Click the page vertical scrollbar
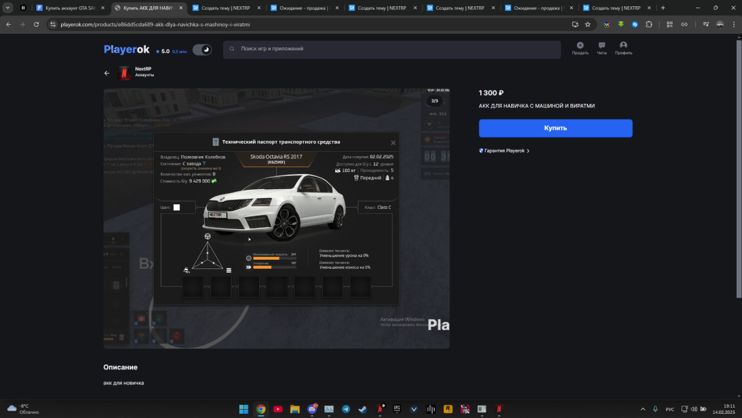 (x=739, y=170)
